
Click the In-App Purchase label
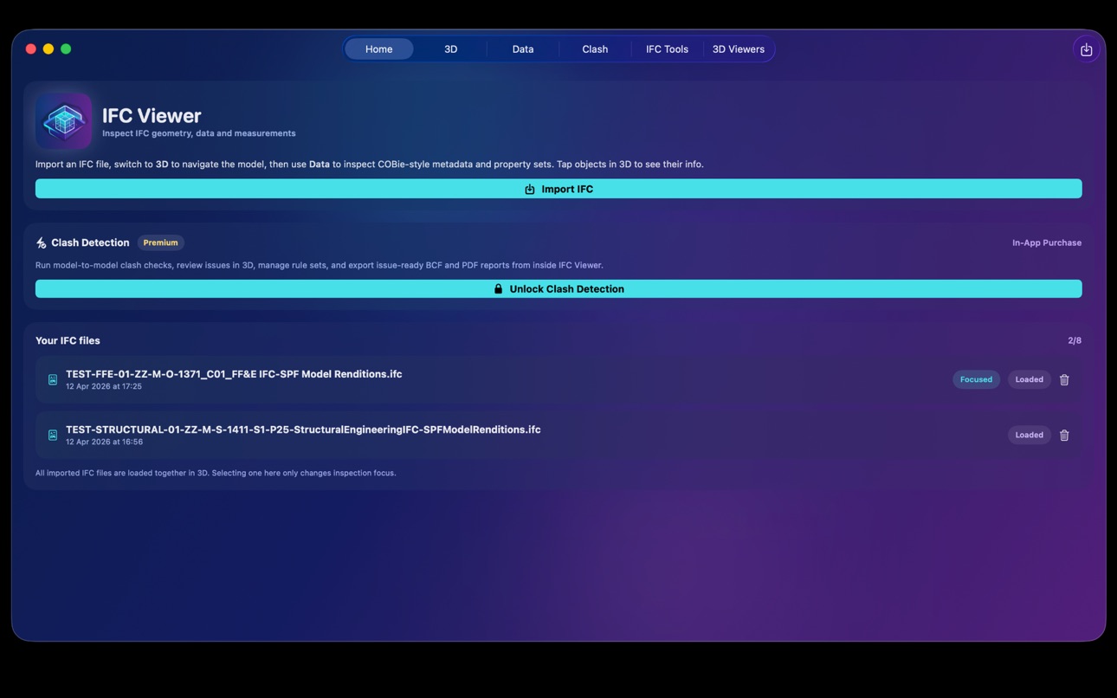coord(1047,242)
